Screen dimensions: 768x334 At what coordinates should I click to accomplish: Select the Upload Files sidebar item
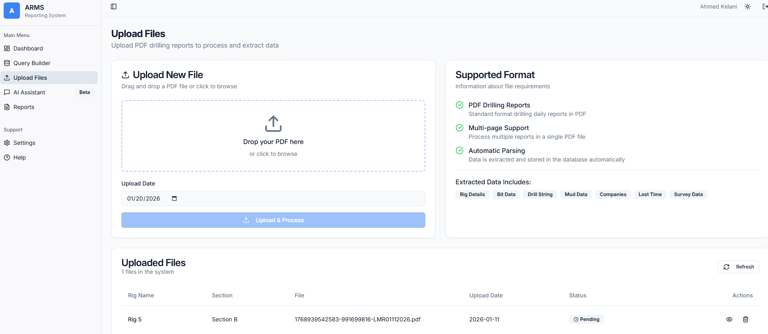(x=30, y=78)
